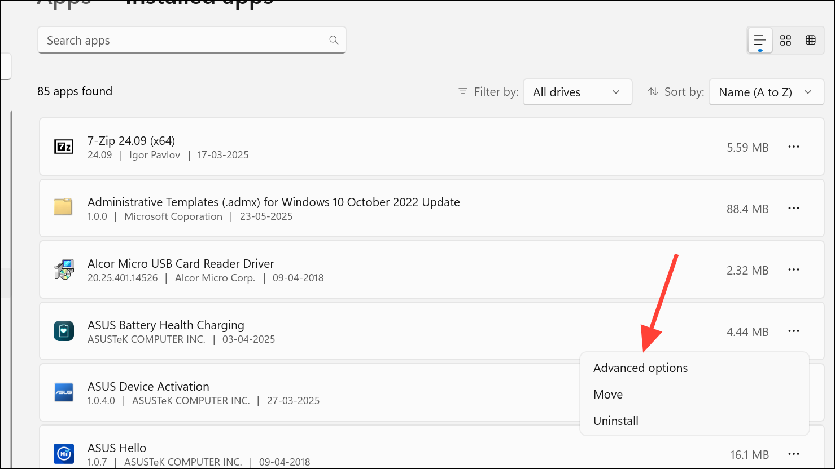Switch to list view layout
Screen dimensions: 835x469
click(x=760, y=40)
